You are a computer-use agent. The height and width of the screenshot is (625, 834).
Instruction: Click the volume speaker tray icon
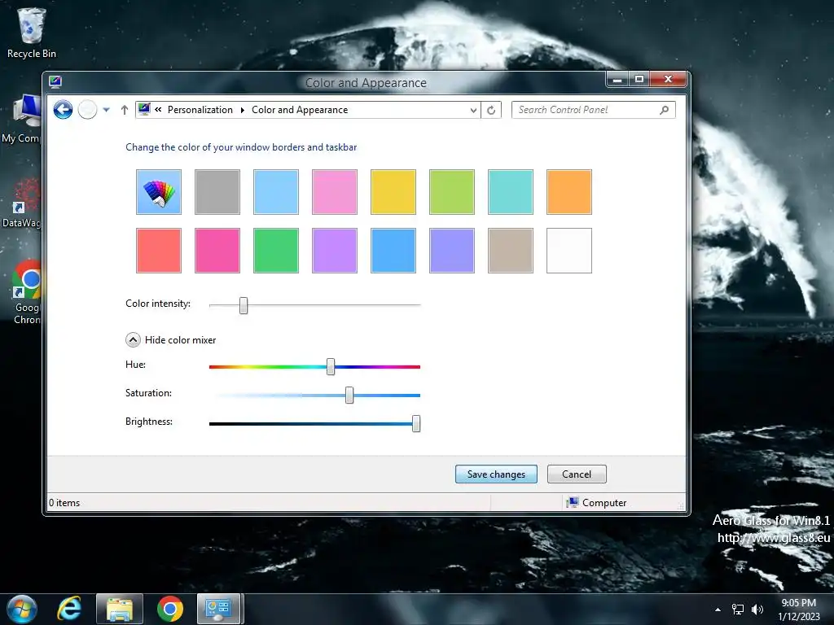pos(757,610)
